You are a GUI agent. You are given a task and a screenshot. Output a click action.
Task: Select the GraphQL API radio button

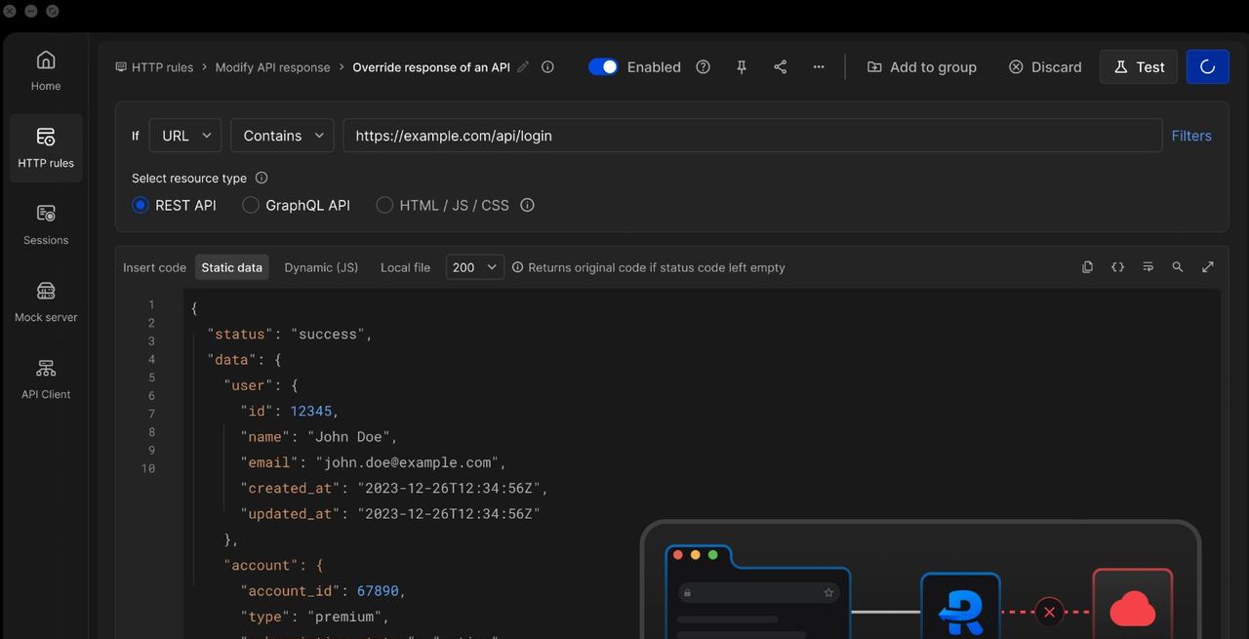pyautogui.click(x=251, y=205)
